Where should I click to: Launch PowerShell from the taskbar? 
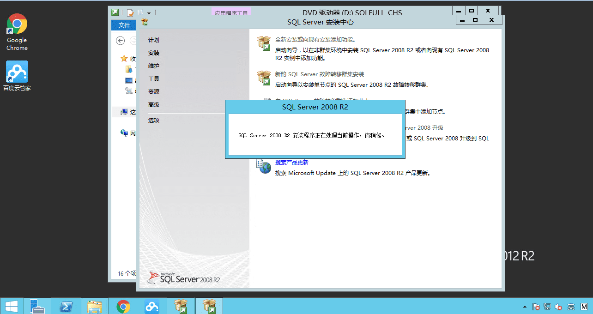(x=66, y=306)
